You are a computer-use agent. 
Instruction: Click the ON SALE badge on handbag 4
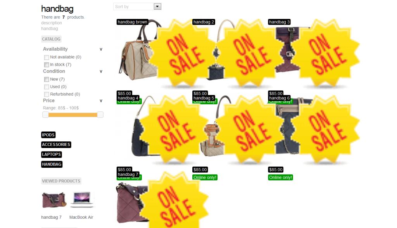(175, 129)
